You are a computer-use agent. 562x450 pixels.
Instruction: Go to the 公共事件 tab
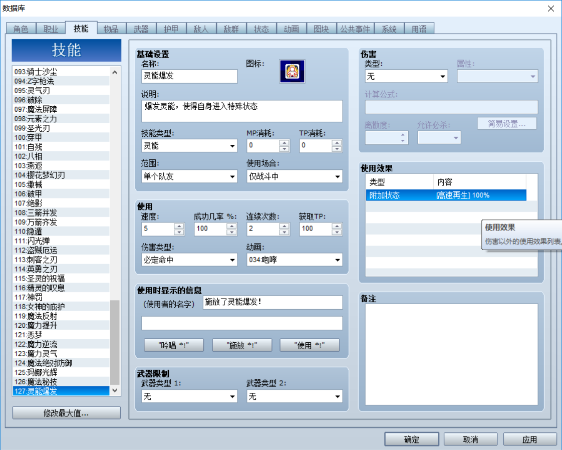pos(355,29)
